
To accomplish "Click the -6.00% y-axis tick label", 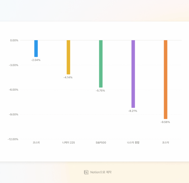I will (13, 90).
